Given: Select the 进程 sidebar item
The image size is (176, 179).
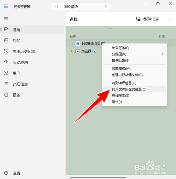Looking at the screenshot, I should click(x=32, y=29).
